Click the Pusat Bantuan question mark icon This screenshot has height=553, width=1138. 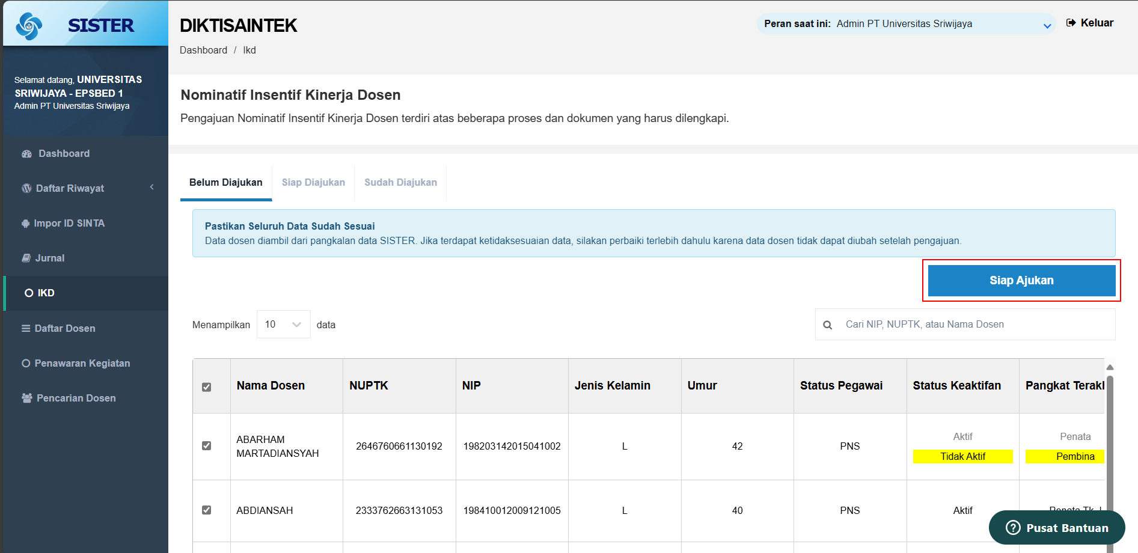(x=1013, y=528)
